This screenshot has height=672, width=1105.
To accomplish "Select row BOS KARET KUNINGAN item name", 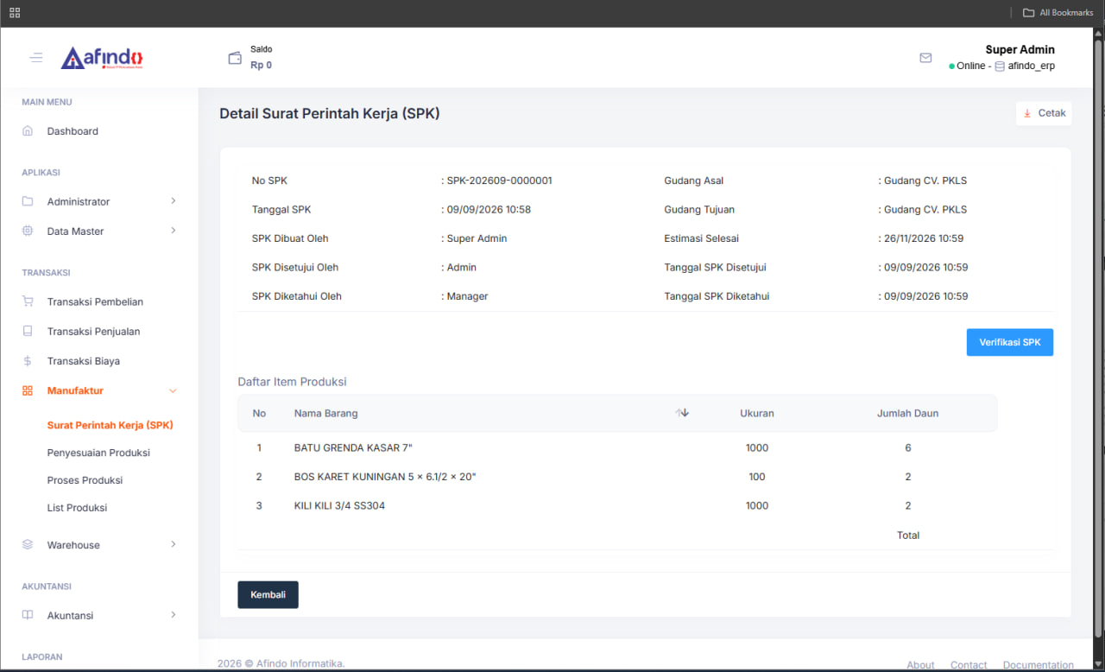I will (x=385, y=477).
